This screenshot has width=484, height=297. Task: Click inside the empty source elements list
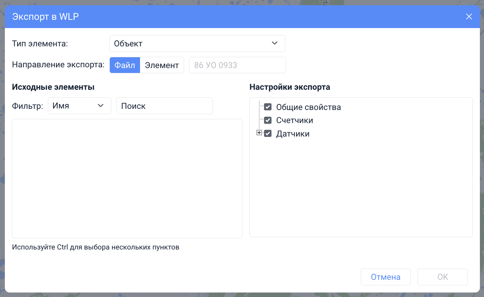coord(127,178)
